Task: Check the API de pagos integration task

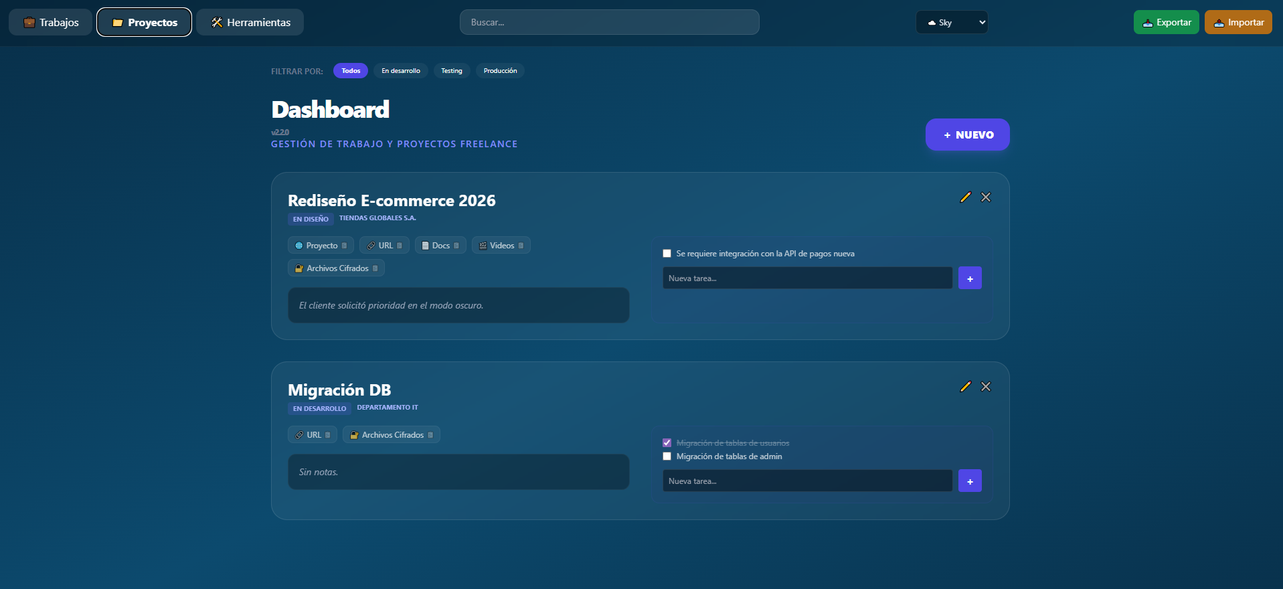Action: coord(667,254)
